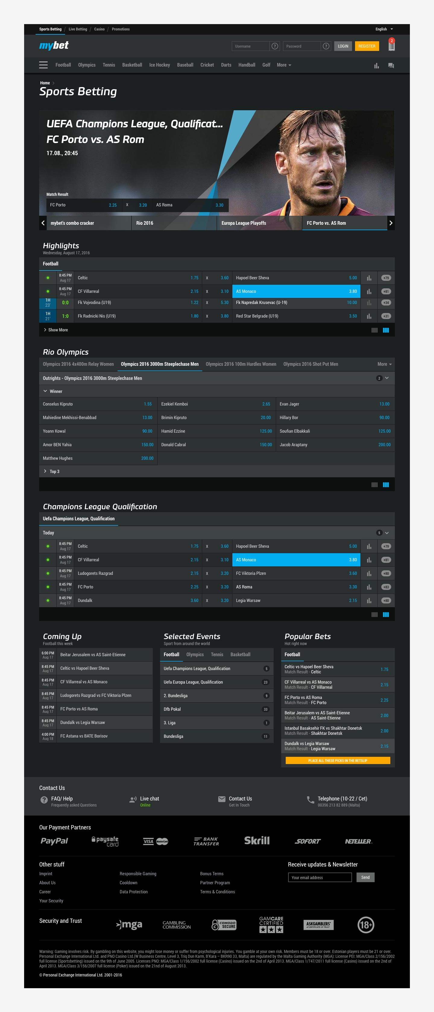Image resolution: width=434 pixels, height=1012 pixels.
Task: Switch Highlights to compact column view
Action: pyautogui.click(x=374, y=330)
